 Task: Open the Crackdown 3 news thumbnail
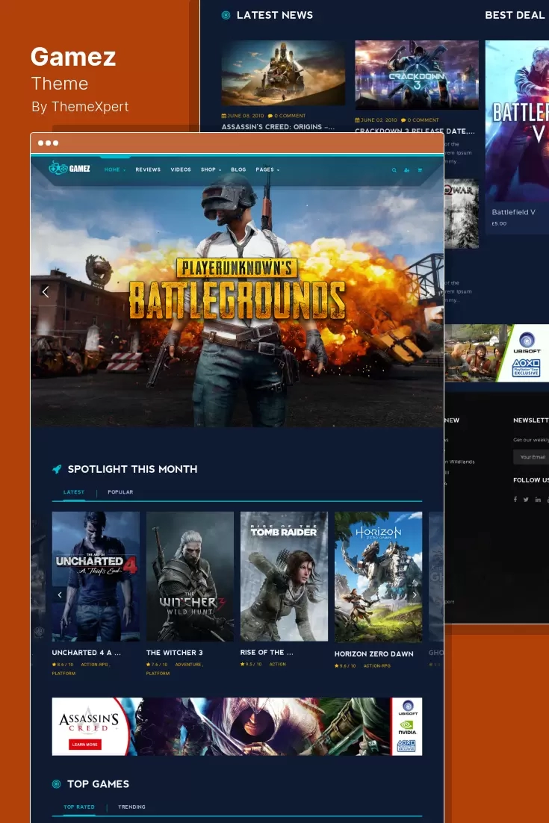417,75
